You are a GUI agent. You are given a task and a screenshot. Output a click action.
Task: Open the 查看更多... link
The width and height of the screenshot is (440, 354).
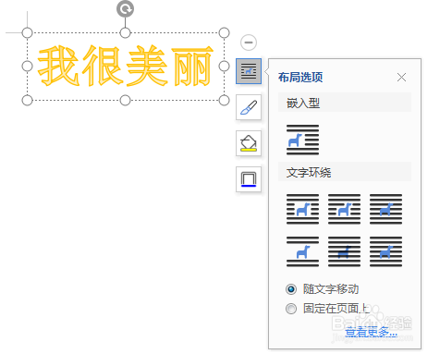(371, 332)
